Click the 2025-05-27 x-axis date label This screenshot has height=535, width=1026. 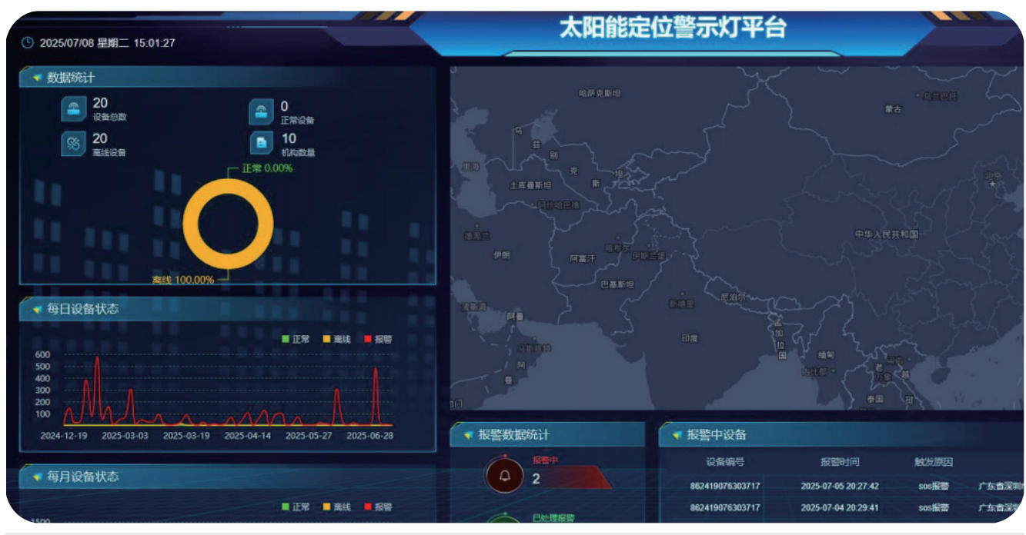[309, 436]
